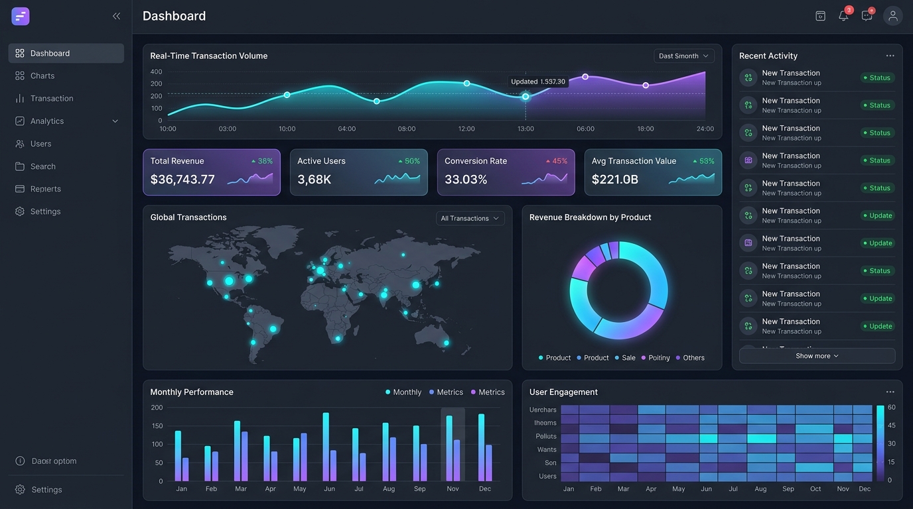Click the Reperts card icon in sidebar
Viewport: 913px width, 509px height.
pos(20,189)
